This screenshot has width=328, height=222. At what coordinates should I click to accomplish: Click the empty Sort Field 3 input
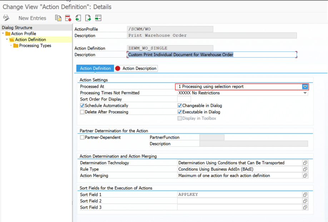coord(239,207)
